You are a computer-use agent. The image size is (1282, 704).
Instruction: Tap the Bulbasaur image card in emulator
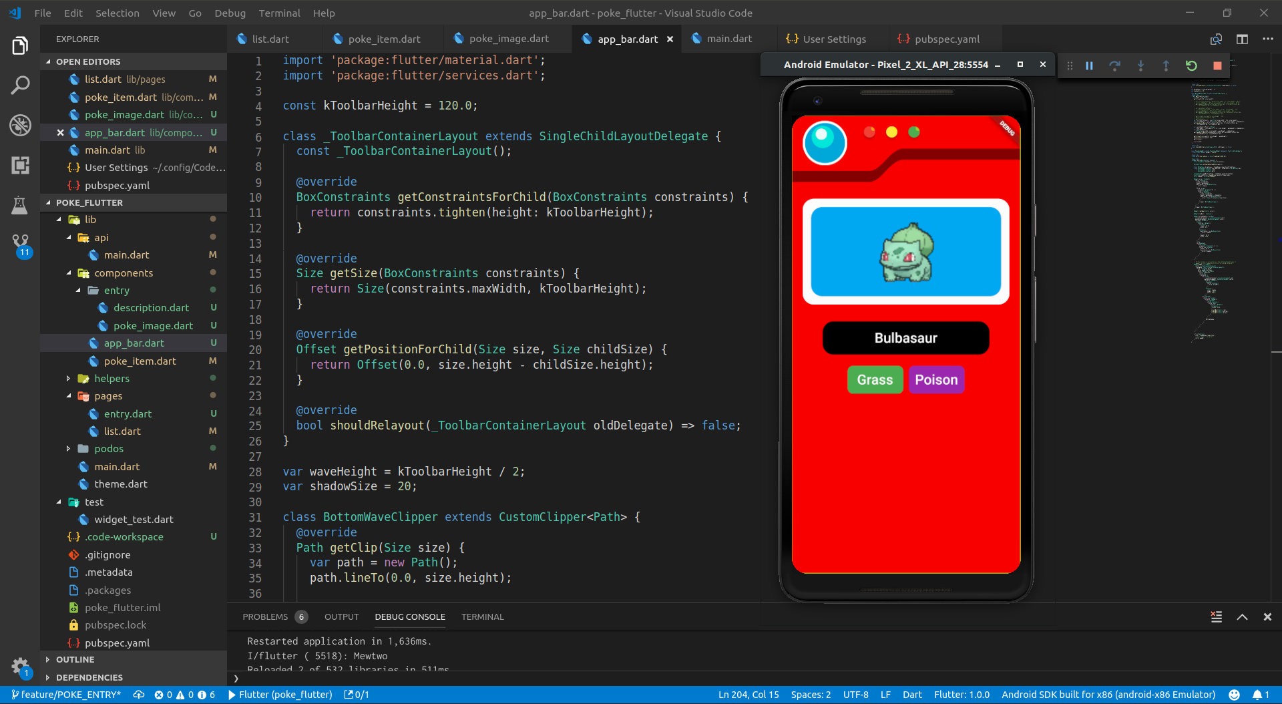(905, 252)
